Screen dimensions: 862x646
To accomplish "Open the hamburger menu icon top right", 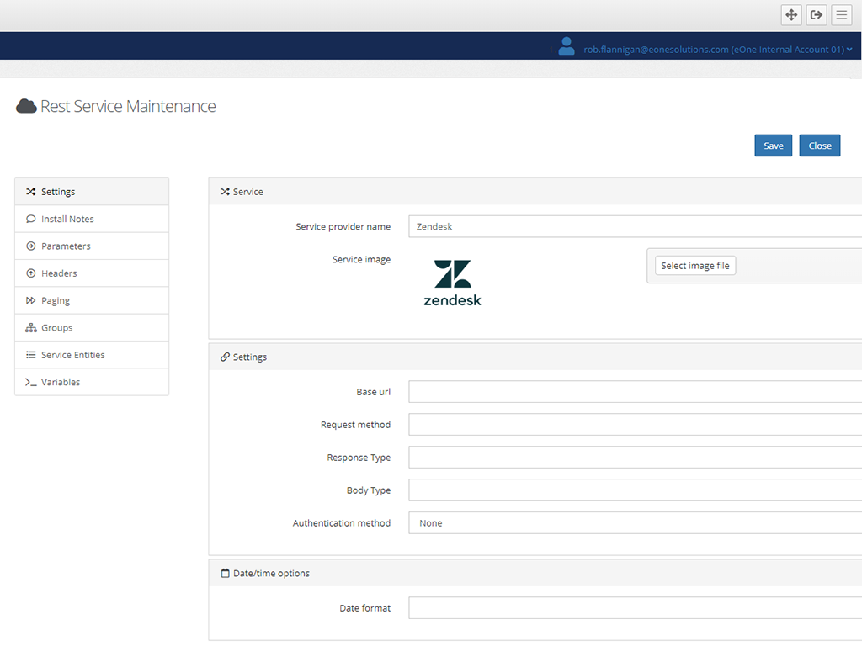I will (841, 14).
